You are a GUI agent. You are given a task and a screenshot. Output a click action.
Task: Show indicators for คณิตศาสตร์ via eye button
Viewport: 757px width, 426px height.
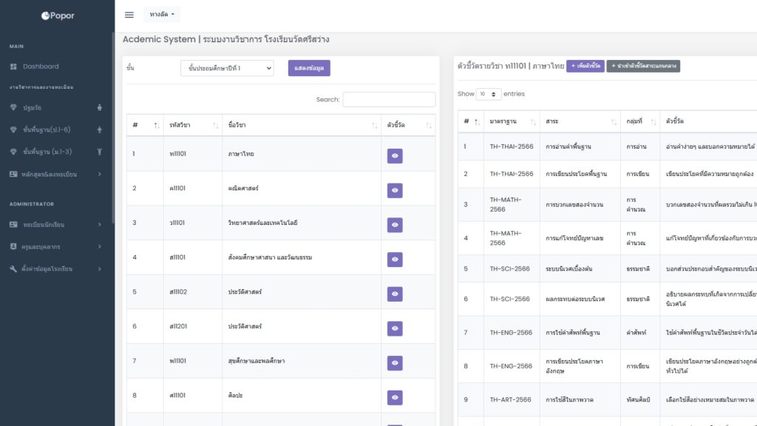pyautogui.click(x=395, y=190)
